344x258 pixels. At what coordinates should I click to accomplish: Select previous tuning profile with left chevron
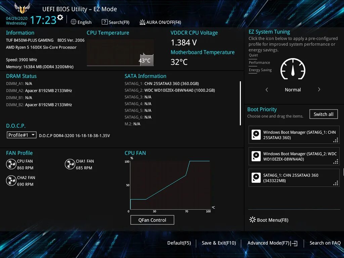pyautogui.click(x=267, y=89)
